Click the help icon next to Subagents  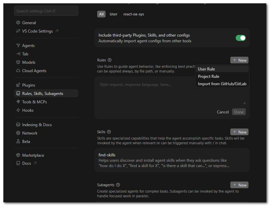(x=118, y=185)
